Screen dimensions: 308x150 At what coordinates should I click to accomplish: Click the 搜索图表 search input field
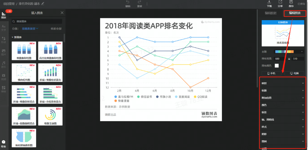pyautogui.click(x=37, y=21)
